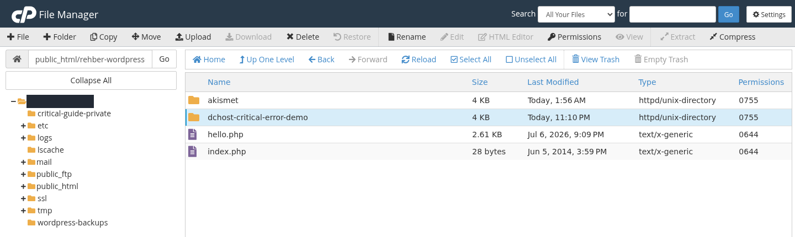Click the Go search button
Image resolution: width=795 pixels, height=237 pixels.
point(728,14)
